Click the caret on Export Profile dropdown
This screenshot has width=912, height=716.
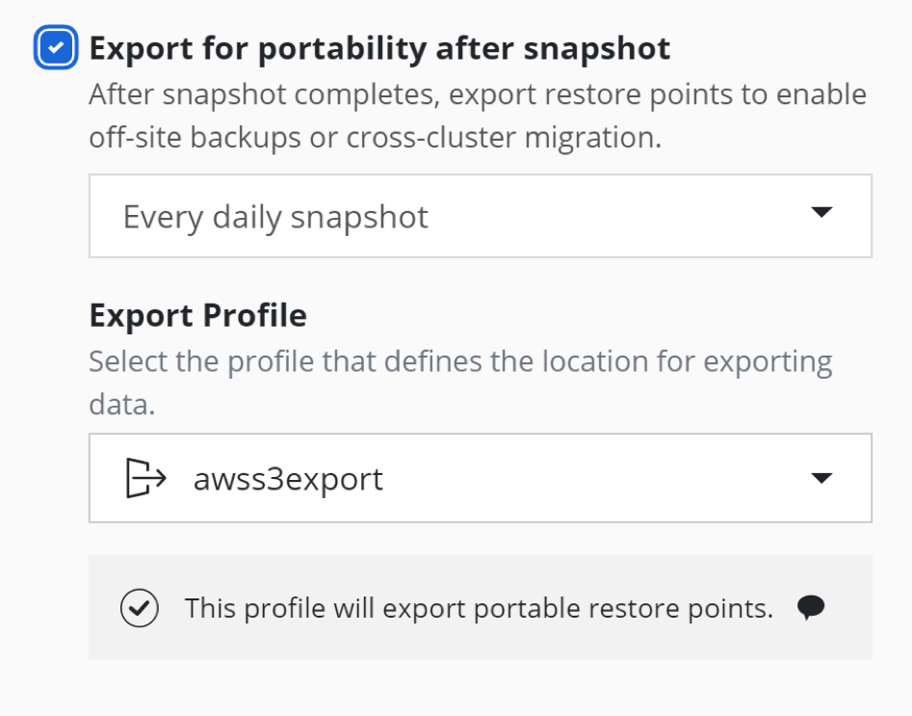[821, 478]
